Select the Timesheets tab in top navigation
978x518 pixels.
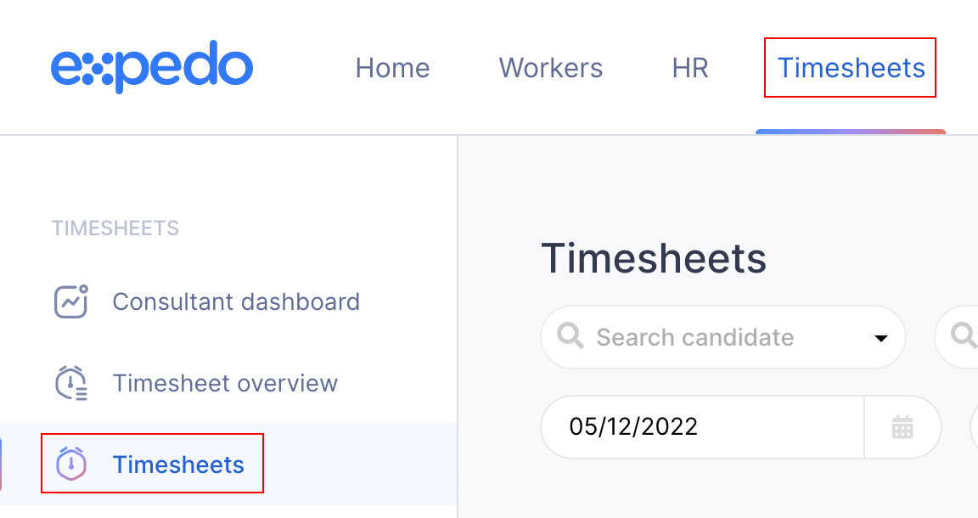[x=850, y=68]
